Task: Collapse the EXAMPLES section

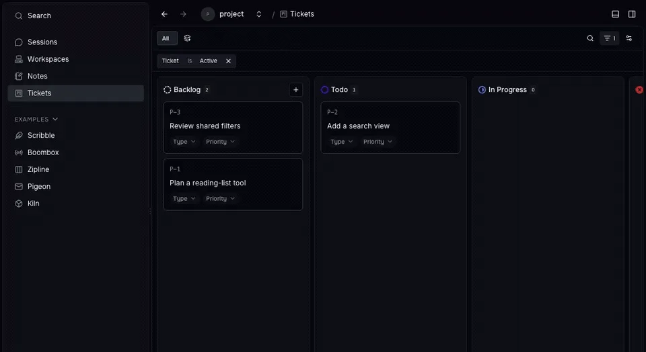Action: pos(36,120)
